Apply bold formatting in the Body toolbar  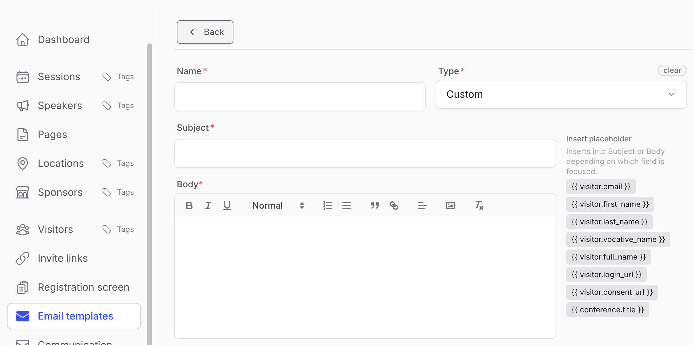(189, 205)
